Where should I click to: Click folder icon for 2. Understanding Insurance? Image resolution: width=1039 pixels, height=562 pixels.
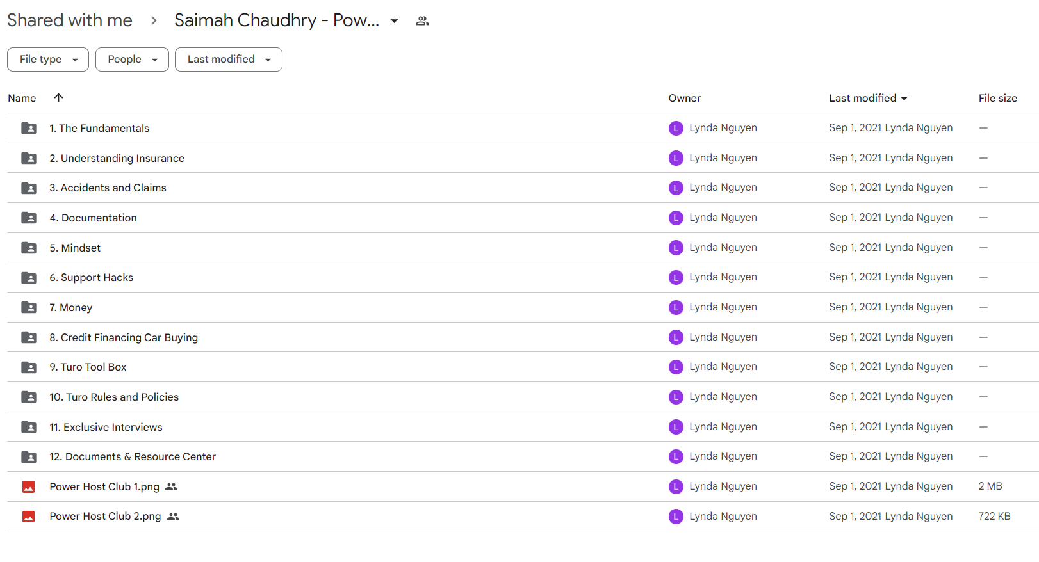tap(29, 158)
